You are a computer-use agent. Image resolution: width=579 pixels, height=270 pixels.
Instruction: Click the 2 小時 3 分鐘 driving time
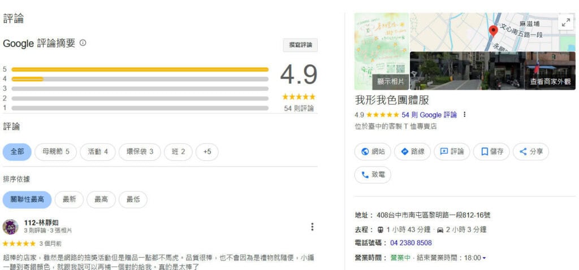click(466, 230)
